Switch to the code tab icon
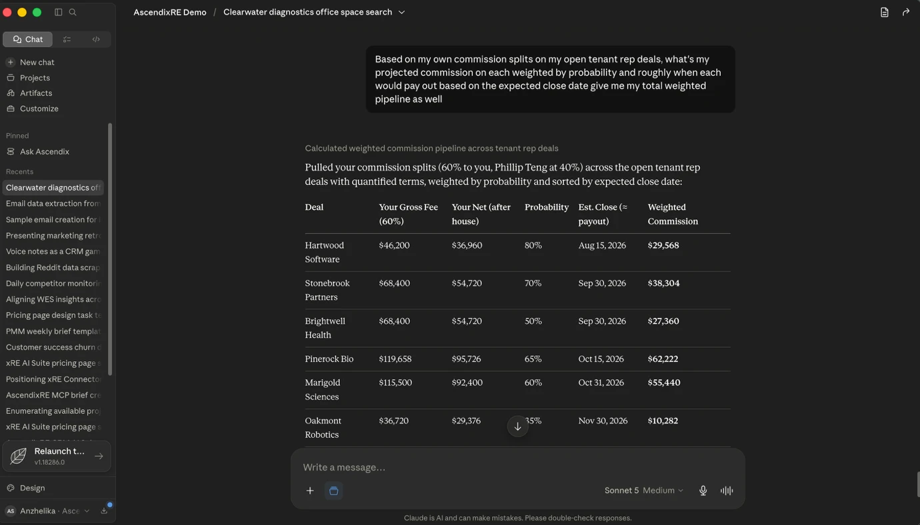The height and width of the screenshot is (525, 920). coord(96,39)
